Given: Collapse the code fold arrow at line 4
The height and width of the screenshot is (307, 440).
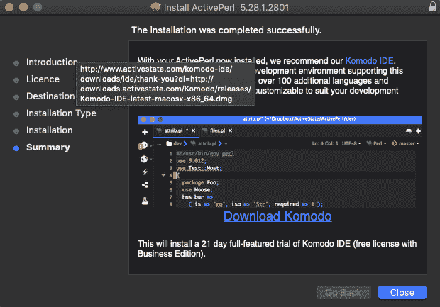Looking at the screenshot, I should [163, 174].
